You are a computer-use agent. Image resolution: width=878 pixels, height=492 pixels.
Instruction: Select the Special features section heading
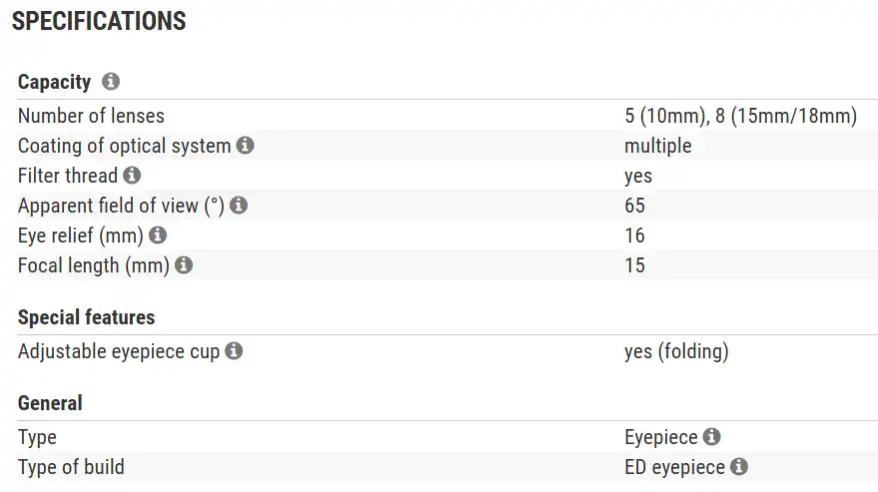(87, 317)
